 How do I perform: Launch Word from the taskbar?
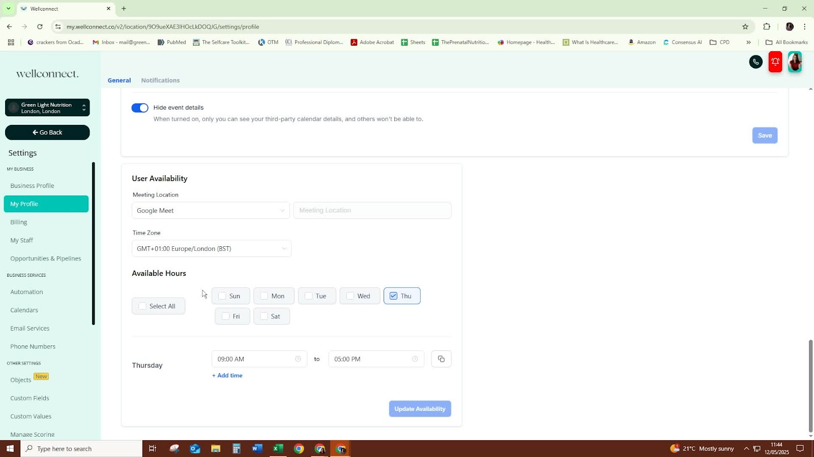click(x=257, y=448)
